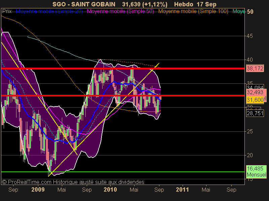Image resolution: width=269 pixels, height=201 pixels.
Task: Select Moyenne mobile (Simple 20) legend entry
Action: pyautogui.click(x=49, y=11)
